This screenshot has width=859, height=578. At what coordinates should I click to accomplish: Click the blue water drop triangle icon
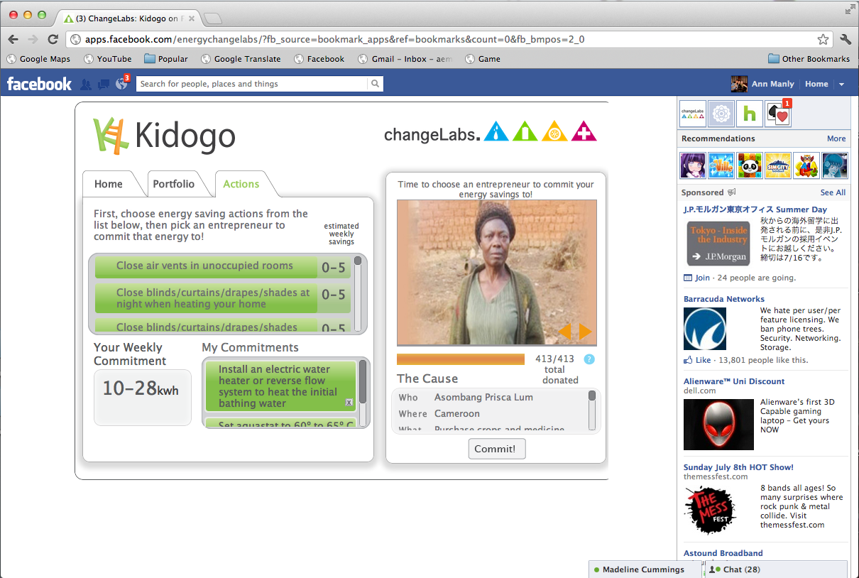click(x=496, y=131)
